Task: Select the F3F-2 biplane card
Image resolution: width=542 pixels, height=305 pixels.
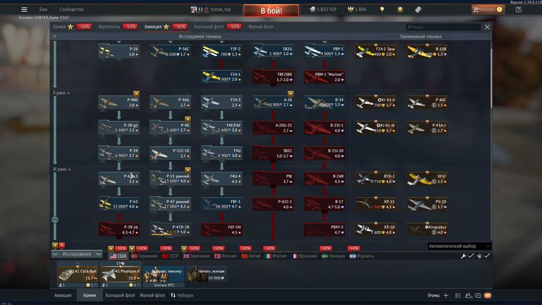Action: click(x=222, y=51)
